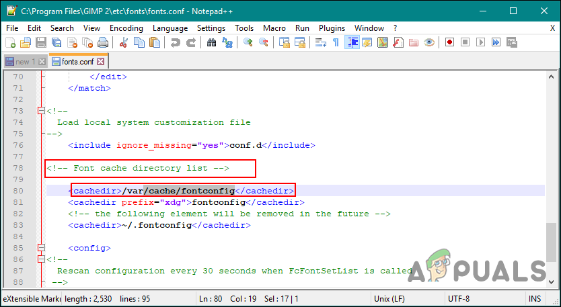Save the current file via toolbar
Screen dimensions: 561x307
click(41, 42)
